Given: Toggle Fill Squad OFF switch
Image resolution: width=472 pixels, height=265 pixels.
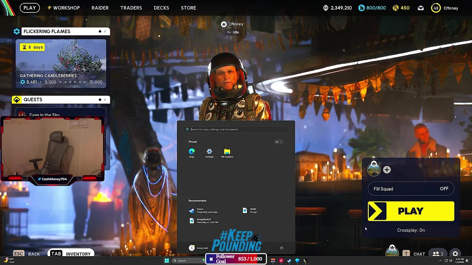Looking at the screenshot, I should pyautogui.click(x=411, y=189).
